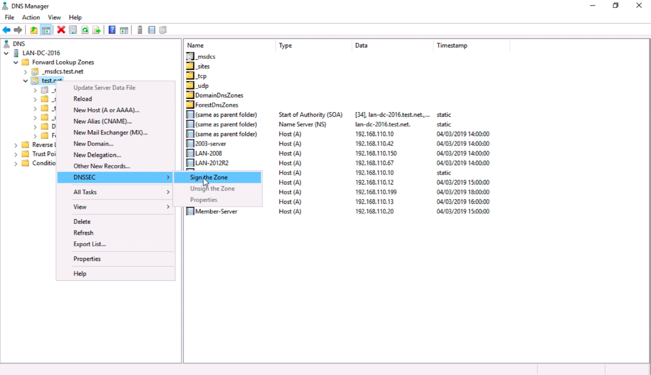Image resolution: width=651 pixels, height=375 pixels.
Task: Collapse the Forward Lookup Zones node
Action: [16, 62]
